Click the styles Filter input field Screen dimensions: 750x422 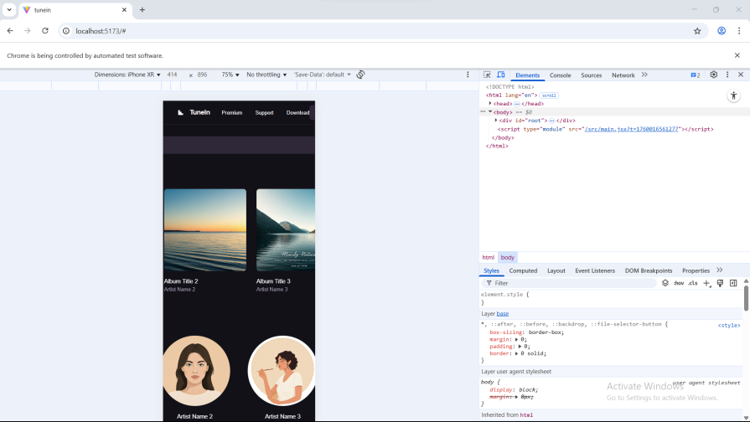click(x=570, y=283)
